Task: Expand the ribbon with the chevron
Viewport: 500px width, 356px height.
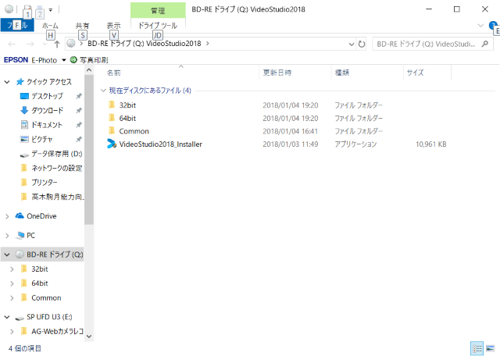Action: pos(480,26)
